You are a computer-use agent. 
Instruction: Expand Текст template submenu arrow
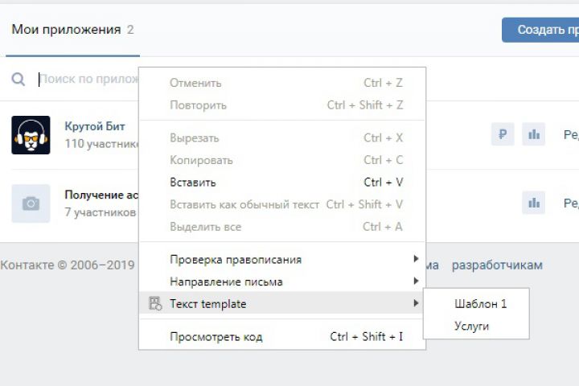click(x=416, y=303)
